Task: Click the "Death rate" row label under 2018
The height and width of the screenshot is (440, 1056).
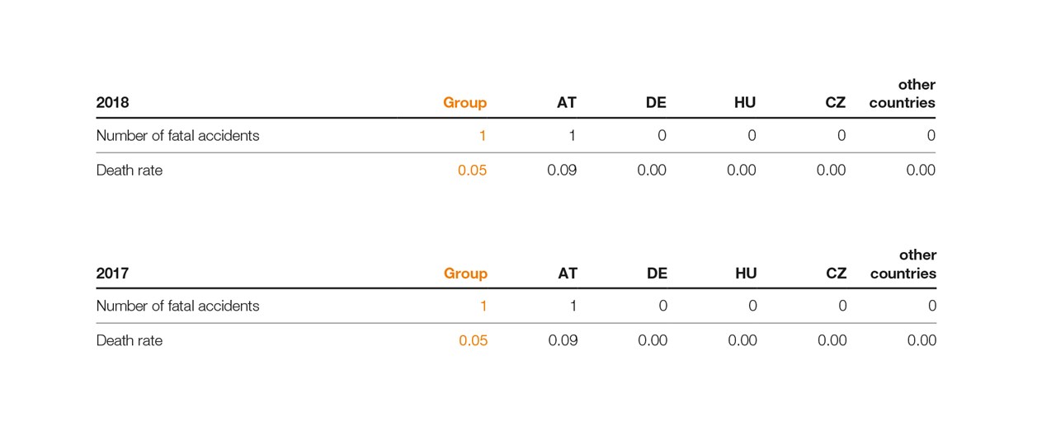Action: (130, 171)
